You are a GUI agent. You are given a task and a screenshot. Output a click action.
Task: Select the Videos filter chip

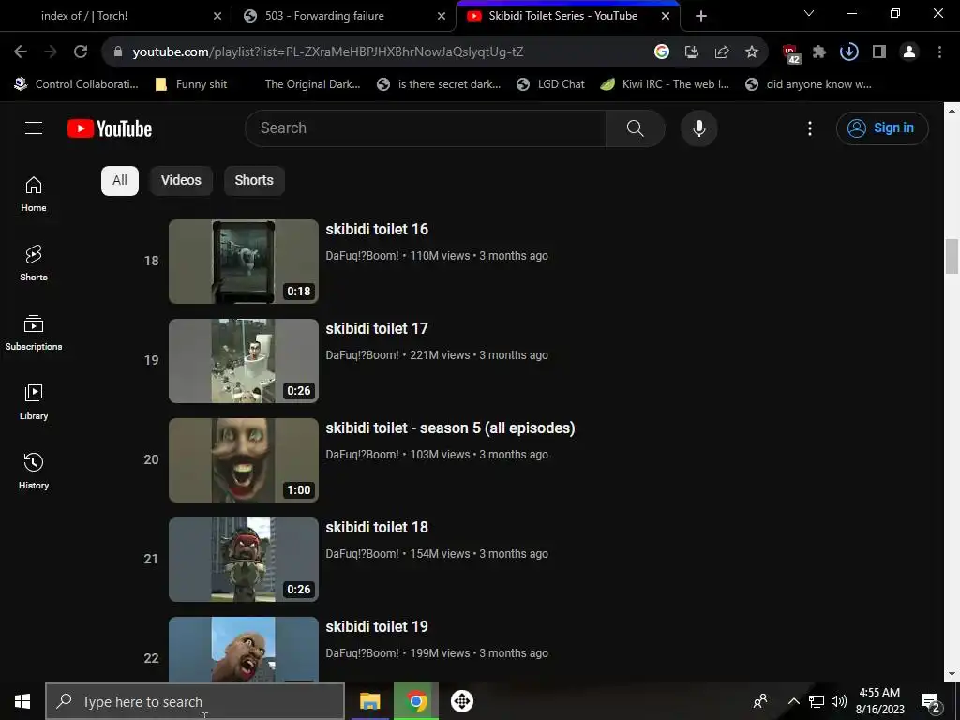[181, 181]
